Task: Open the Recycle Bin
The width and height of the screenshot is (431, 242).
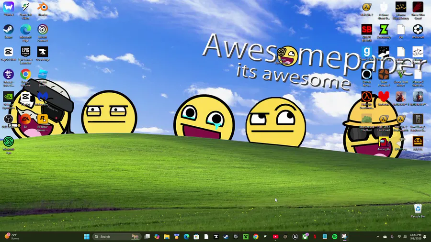Action: pos(418,211)
